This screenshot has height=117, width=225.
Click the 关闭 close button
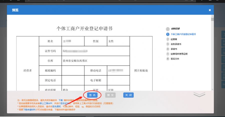click(128, 95)
